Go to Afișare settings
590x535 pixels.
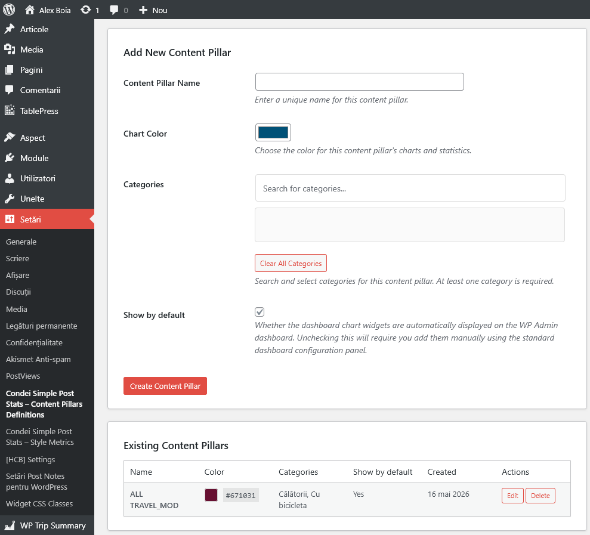pos(17,275)
